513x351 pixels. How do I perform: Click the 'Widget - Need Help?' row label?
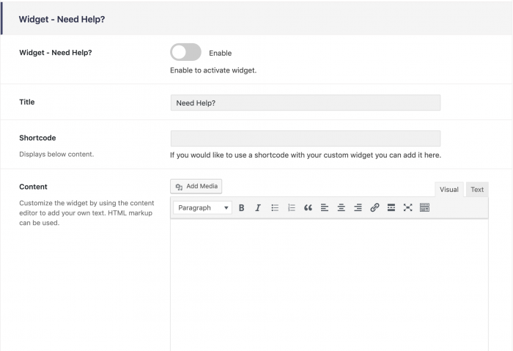point(56,53)
